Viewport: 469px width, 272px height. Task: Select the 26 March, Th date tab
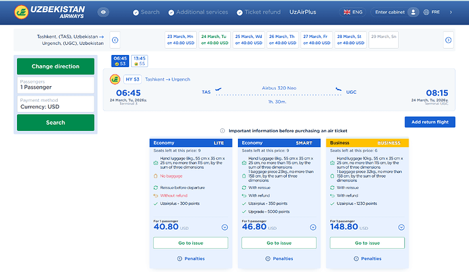coord(283,40)
